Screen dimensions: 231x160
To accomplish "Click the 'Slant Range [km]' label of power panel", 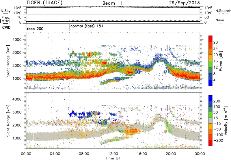I will (8, 61).
